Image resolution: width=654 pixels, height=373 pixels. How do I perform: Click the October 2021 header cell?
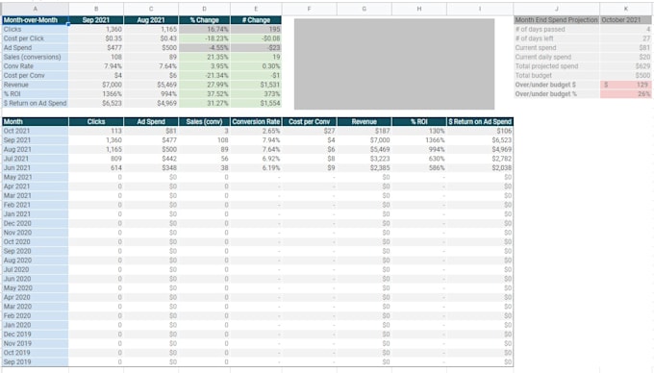pos(626,20)
